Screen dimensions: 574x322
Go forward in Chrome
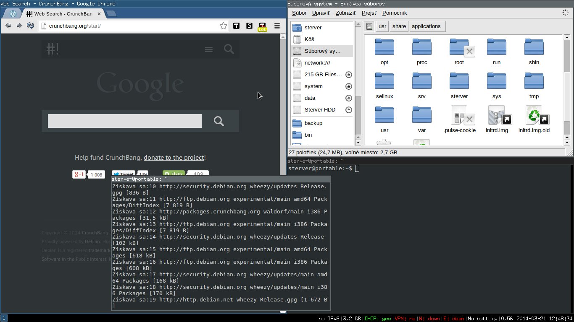19,26
